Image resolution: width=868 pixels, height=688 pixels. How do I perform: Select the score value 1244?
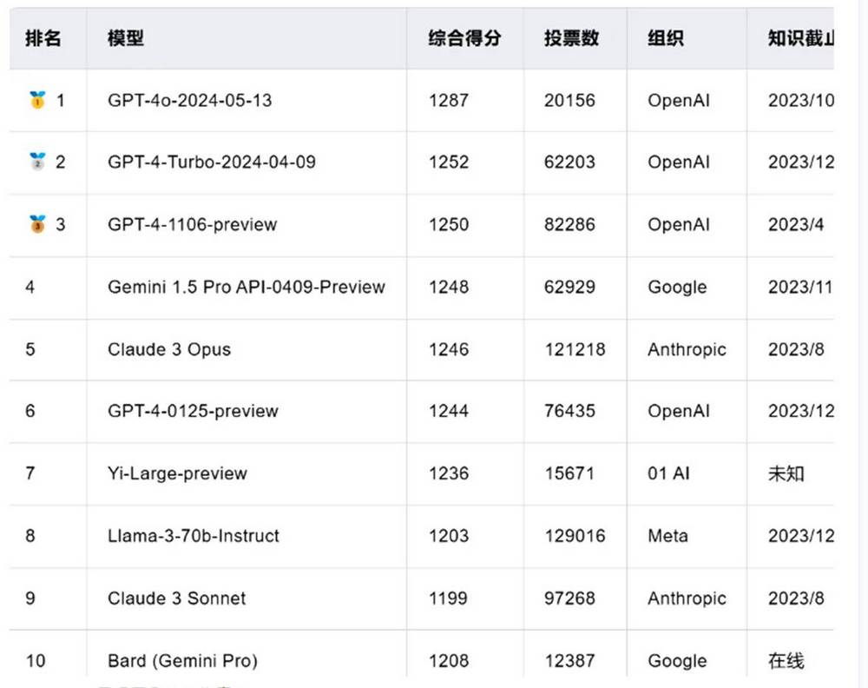(x=449, y=411)
